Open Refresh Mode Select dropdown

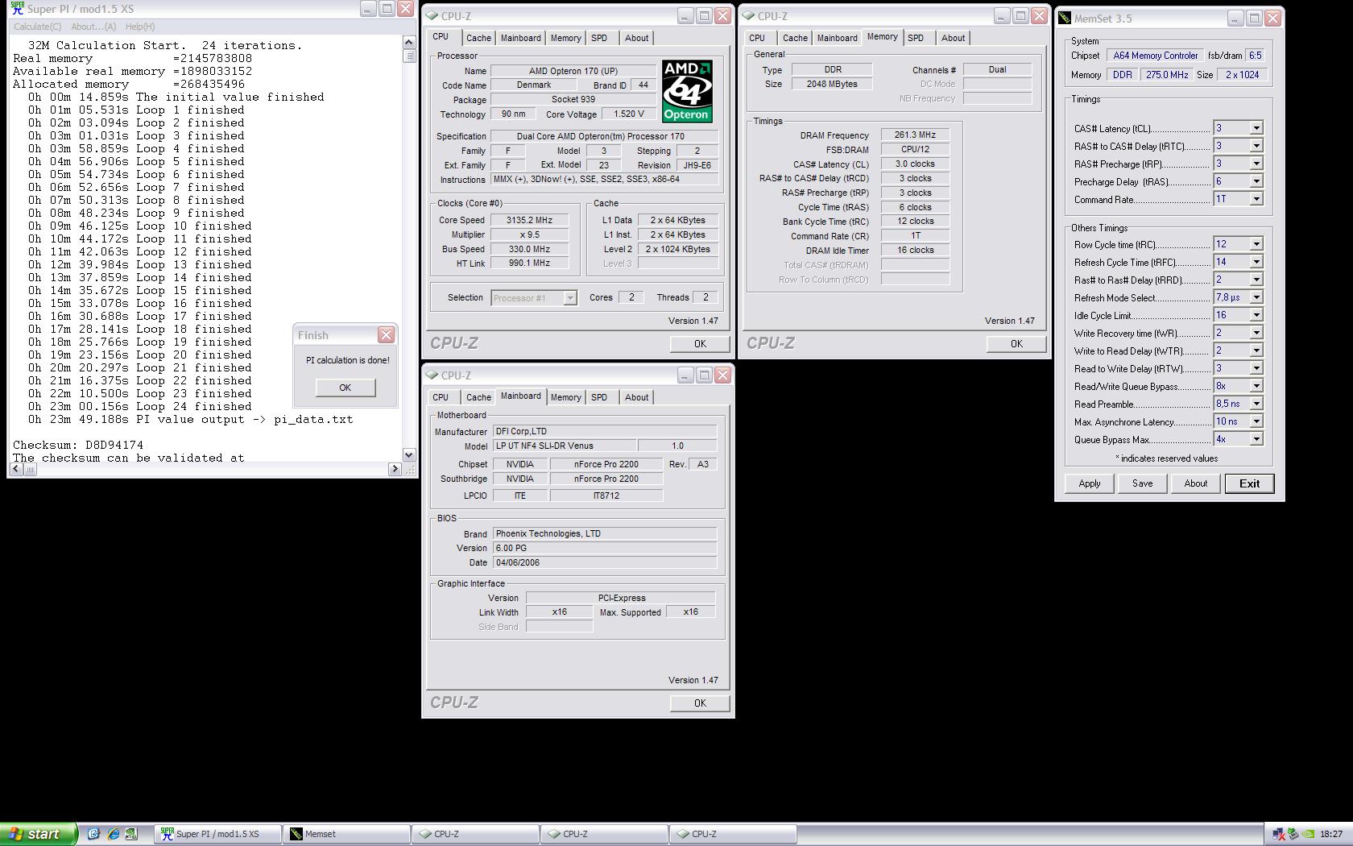tap(1256, 297)
